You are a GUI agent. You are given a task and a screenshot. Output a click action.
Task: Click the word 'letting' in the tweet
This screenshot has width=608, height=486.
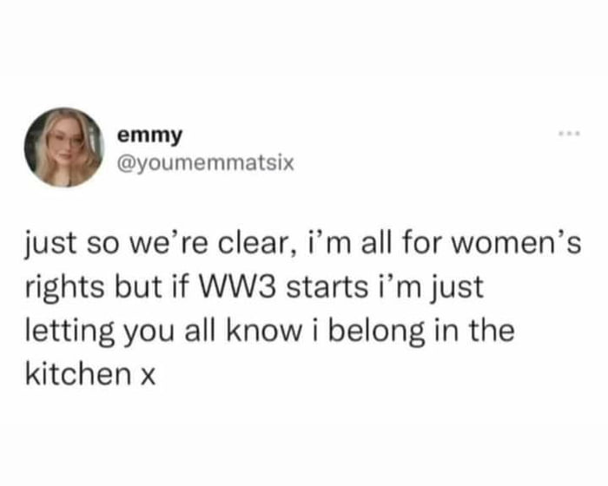point(69,332)
